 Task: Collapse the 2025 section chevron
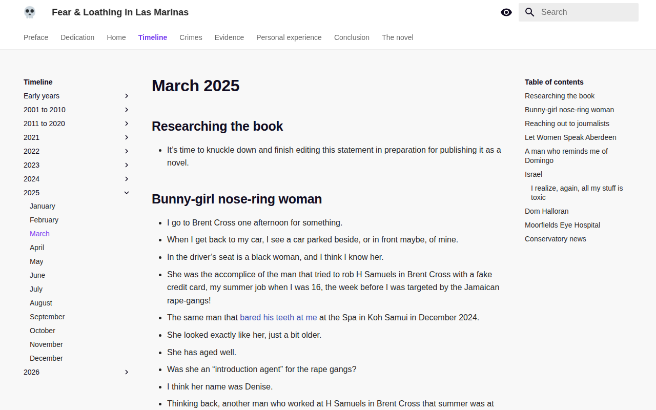coord(127,193)
